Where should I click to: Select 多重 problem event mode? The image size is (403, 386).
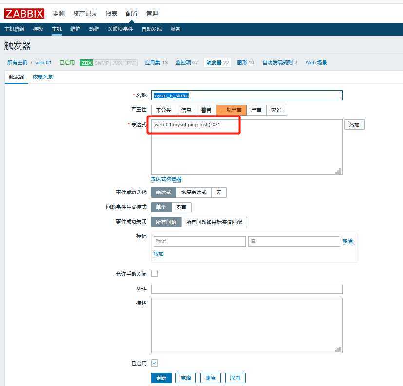pos(181,207)
